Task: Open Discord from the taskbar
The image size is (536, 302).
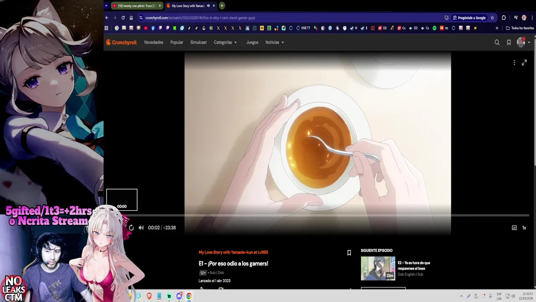Action: tap(179, 296)
